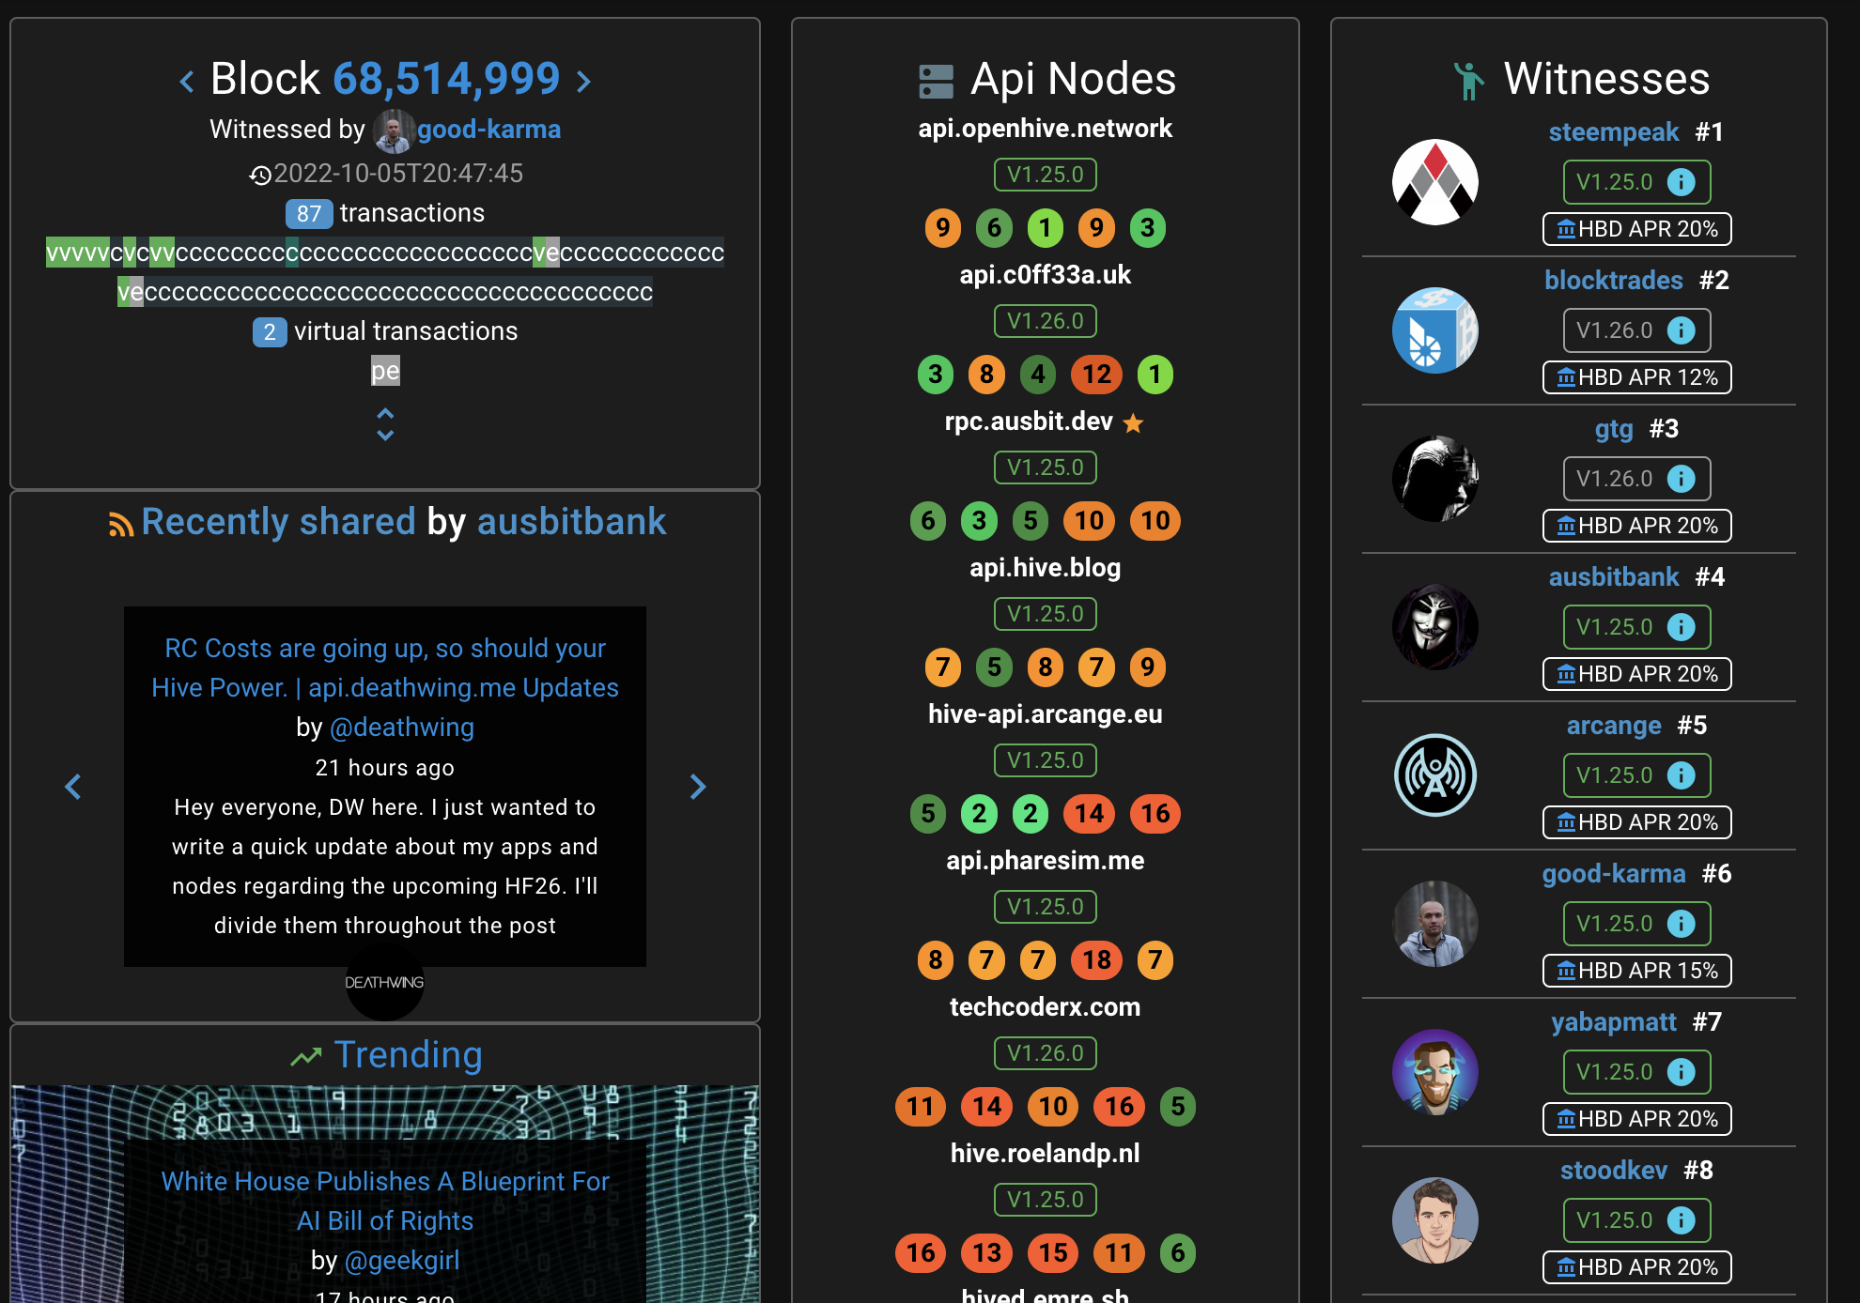Click good-karma avatar beside Witnessed by
Screen dimensions: 1860x1303
[x=395, y=130]
